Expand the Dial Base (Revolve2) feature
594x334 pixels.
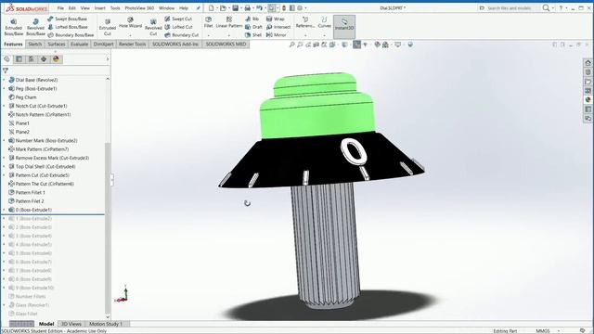pos(4,80)
